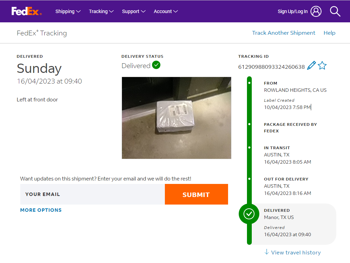Click the Your Email input field
Image resolution: width=350 pixels, height=263 pixels.
(x=92, y=194)
